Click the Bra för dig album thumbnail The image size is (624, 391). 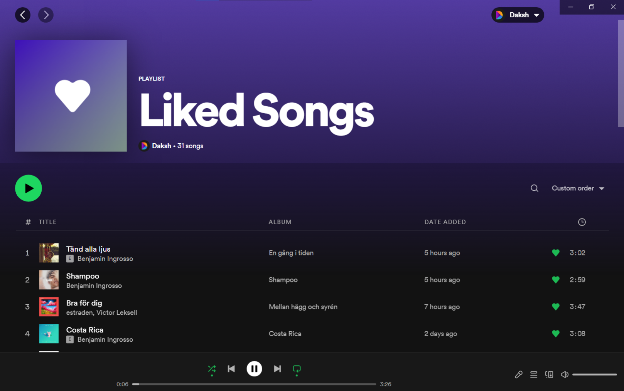click(x=49, y=307)
